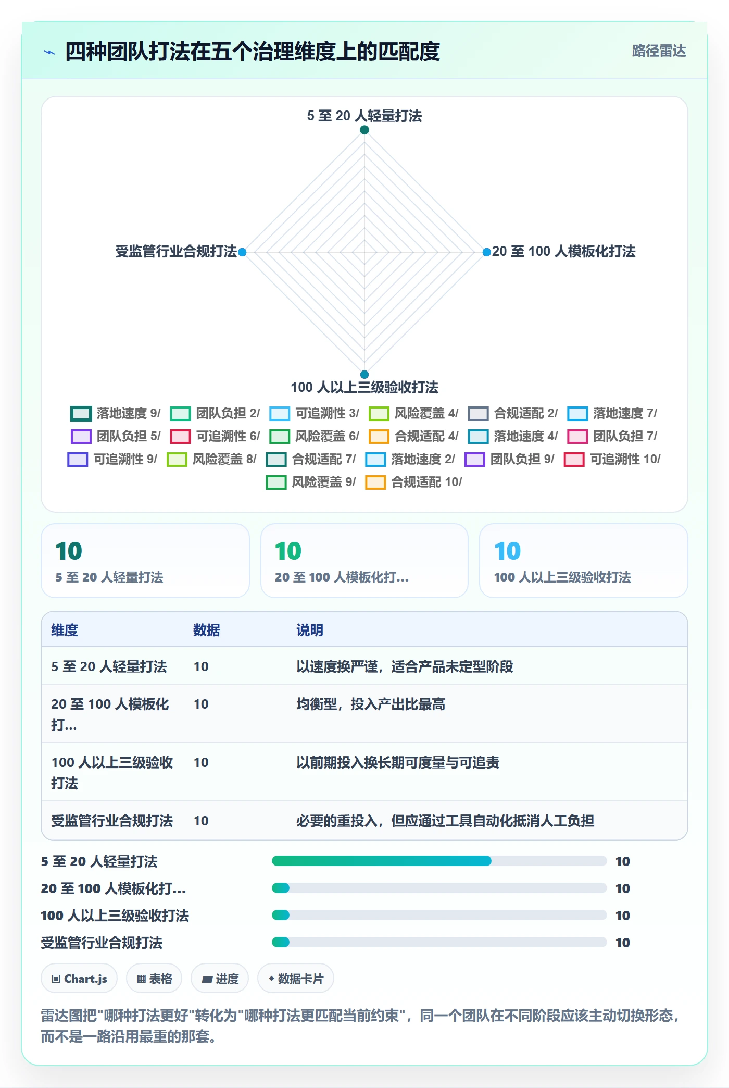Click the 受监管行业合规打法 progress bar

point(439,942)
